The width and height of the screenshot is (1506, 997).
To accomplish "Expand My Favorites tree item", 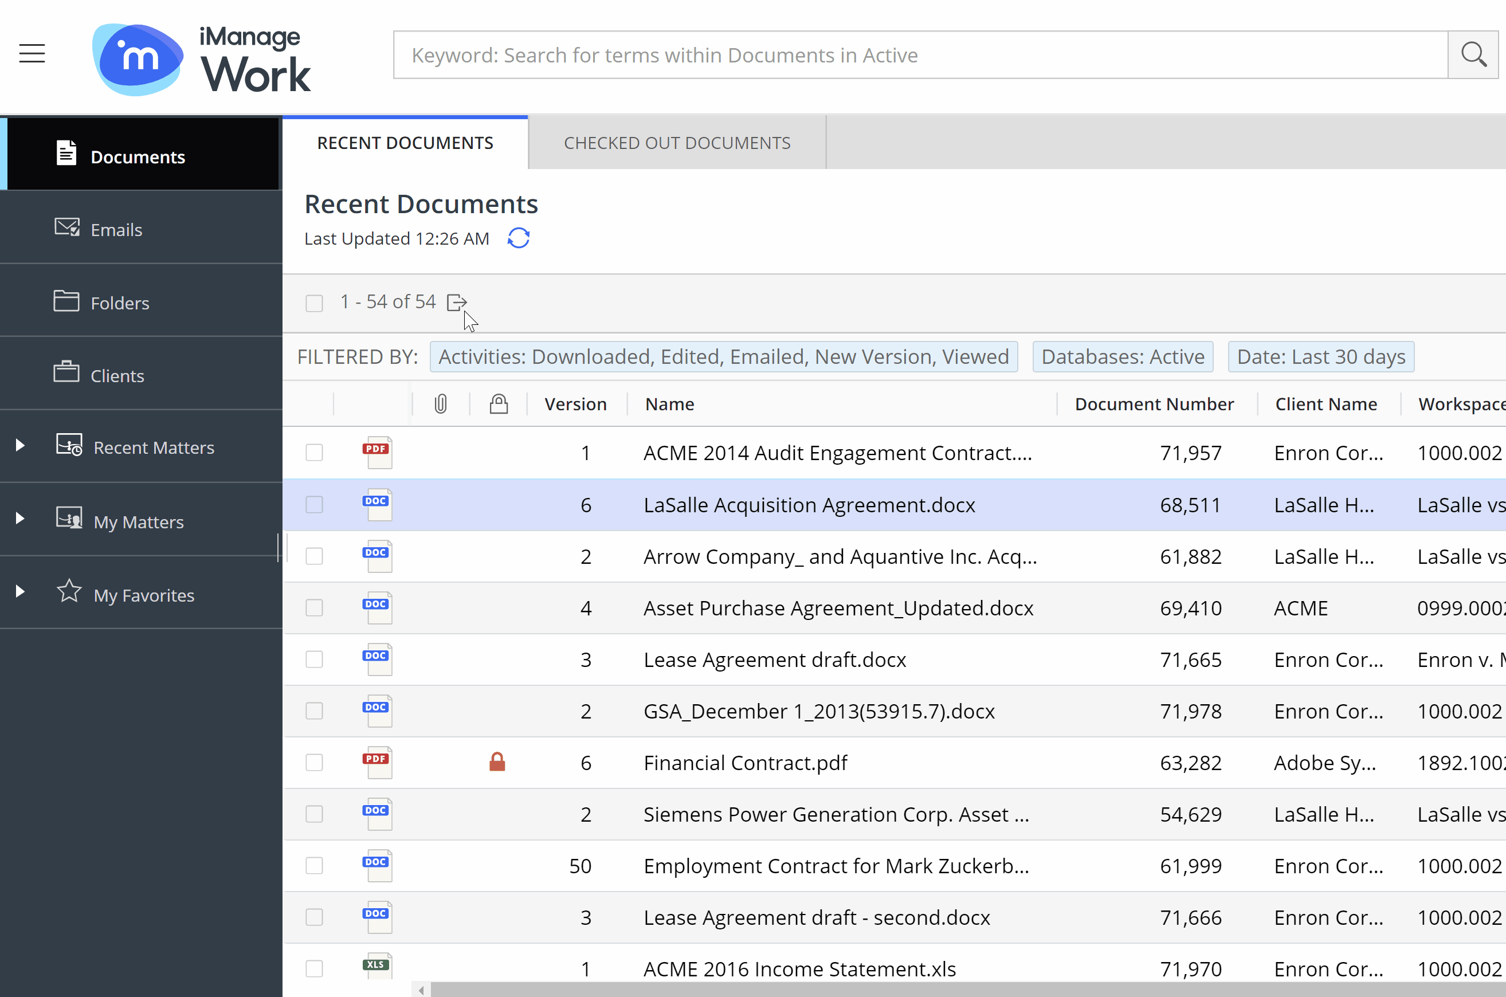I will coord(20,594).
